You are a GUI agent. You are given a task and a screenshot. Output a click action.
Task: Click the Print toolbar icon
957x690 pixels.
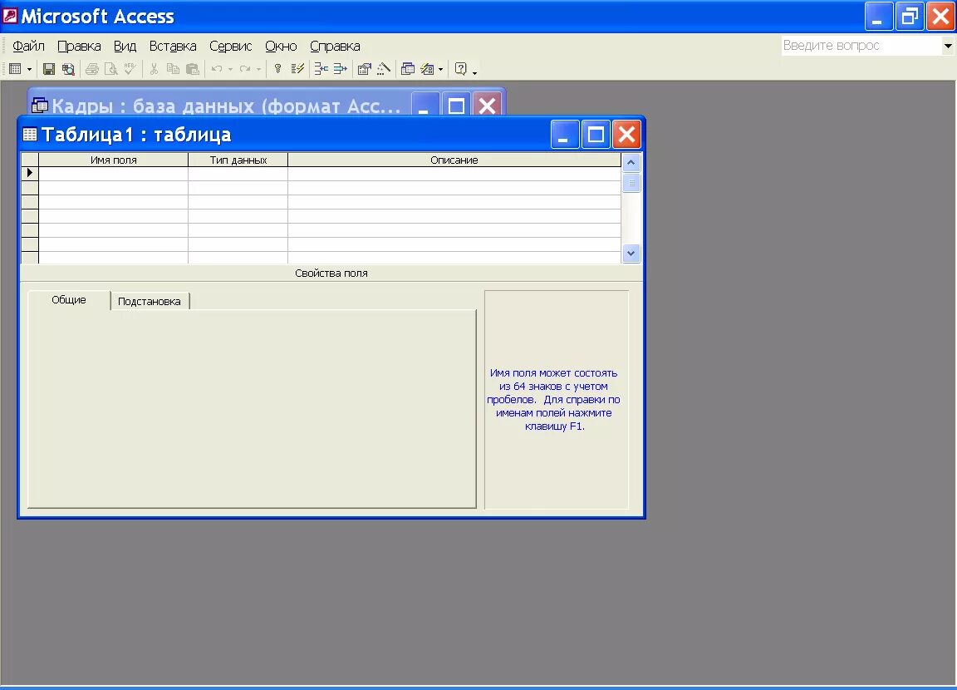tap(91, 69)
